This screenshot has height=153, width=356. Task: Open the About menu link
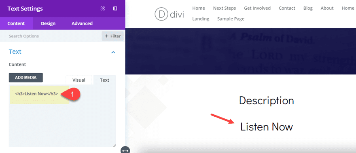coord(327,8)
